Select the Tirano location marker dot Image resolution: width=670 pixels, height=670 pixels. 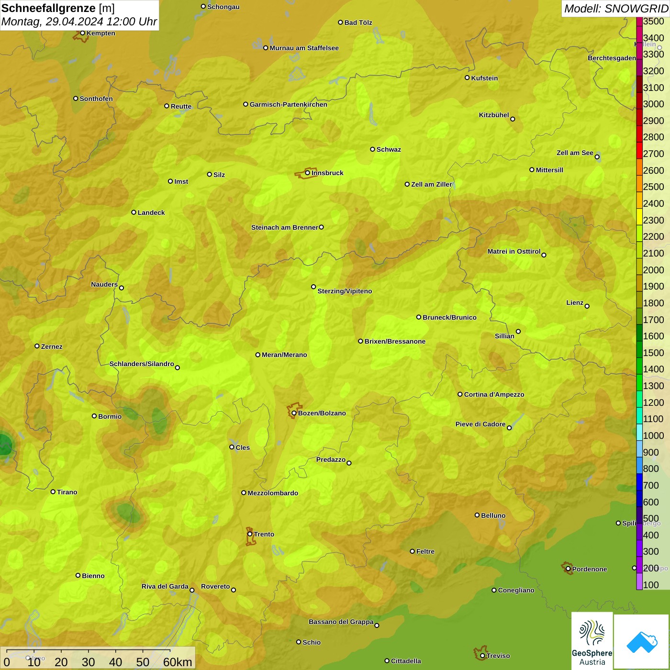coord(53,491)
